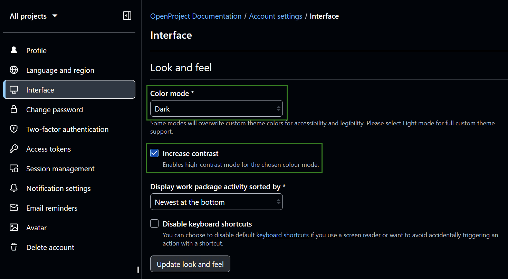Click the padlock icon for Change password
This screenshot has width=508, height=279.
(x=14, y=109)
